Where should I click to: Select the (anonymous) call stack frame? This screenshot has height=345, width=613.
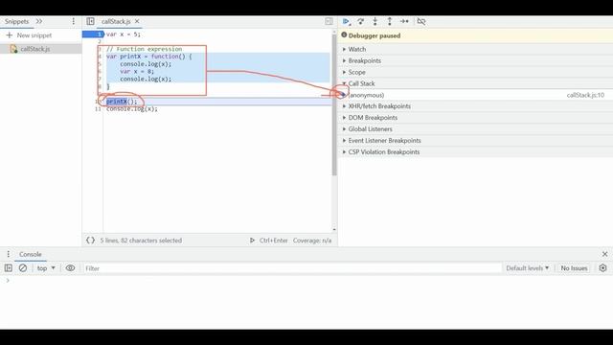(x=475, y=95)
